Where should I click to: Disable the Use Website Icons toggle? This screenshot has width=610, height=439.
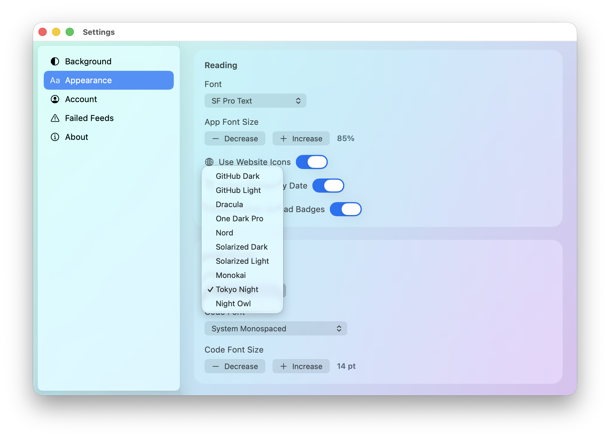pos(312,162)
